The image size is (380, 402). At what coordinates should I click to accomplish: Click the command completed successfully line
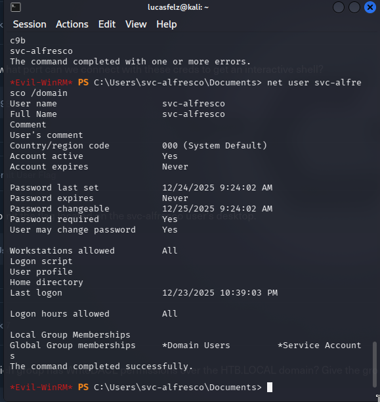(102, 367)
